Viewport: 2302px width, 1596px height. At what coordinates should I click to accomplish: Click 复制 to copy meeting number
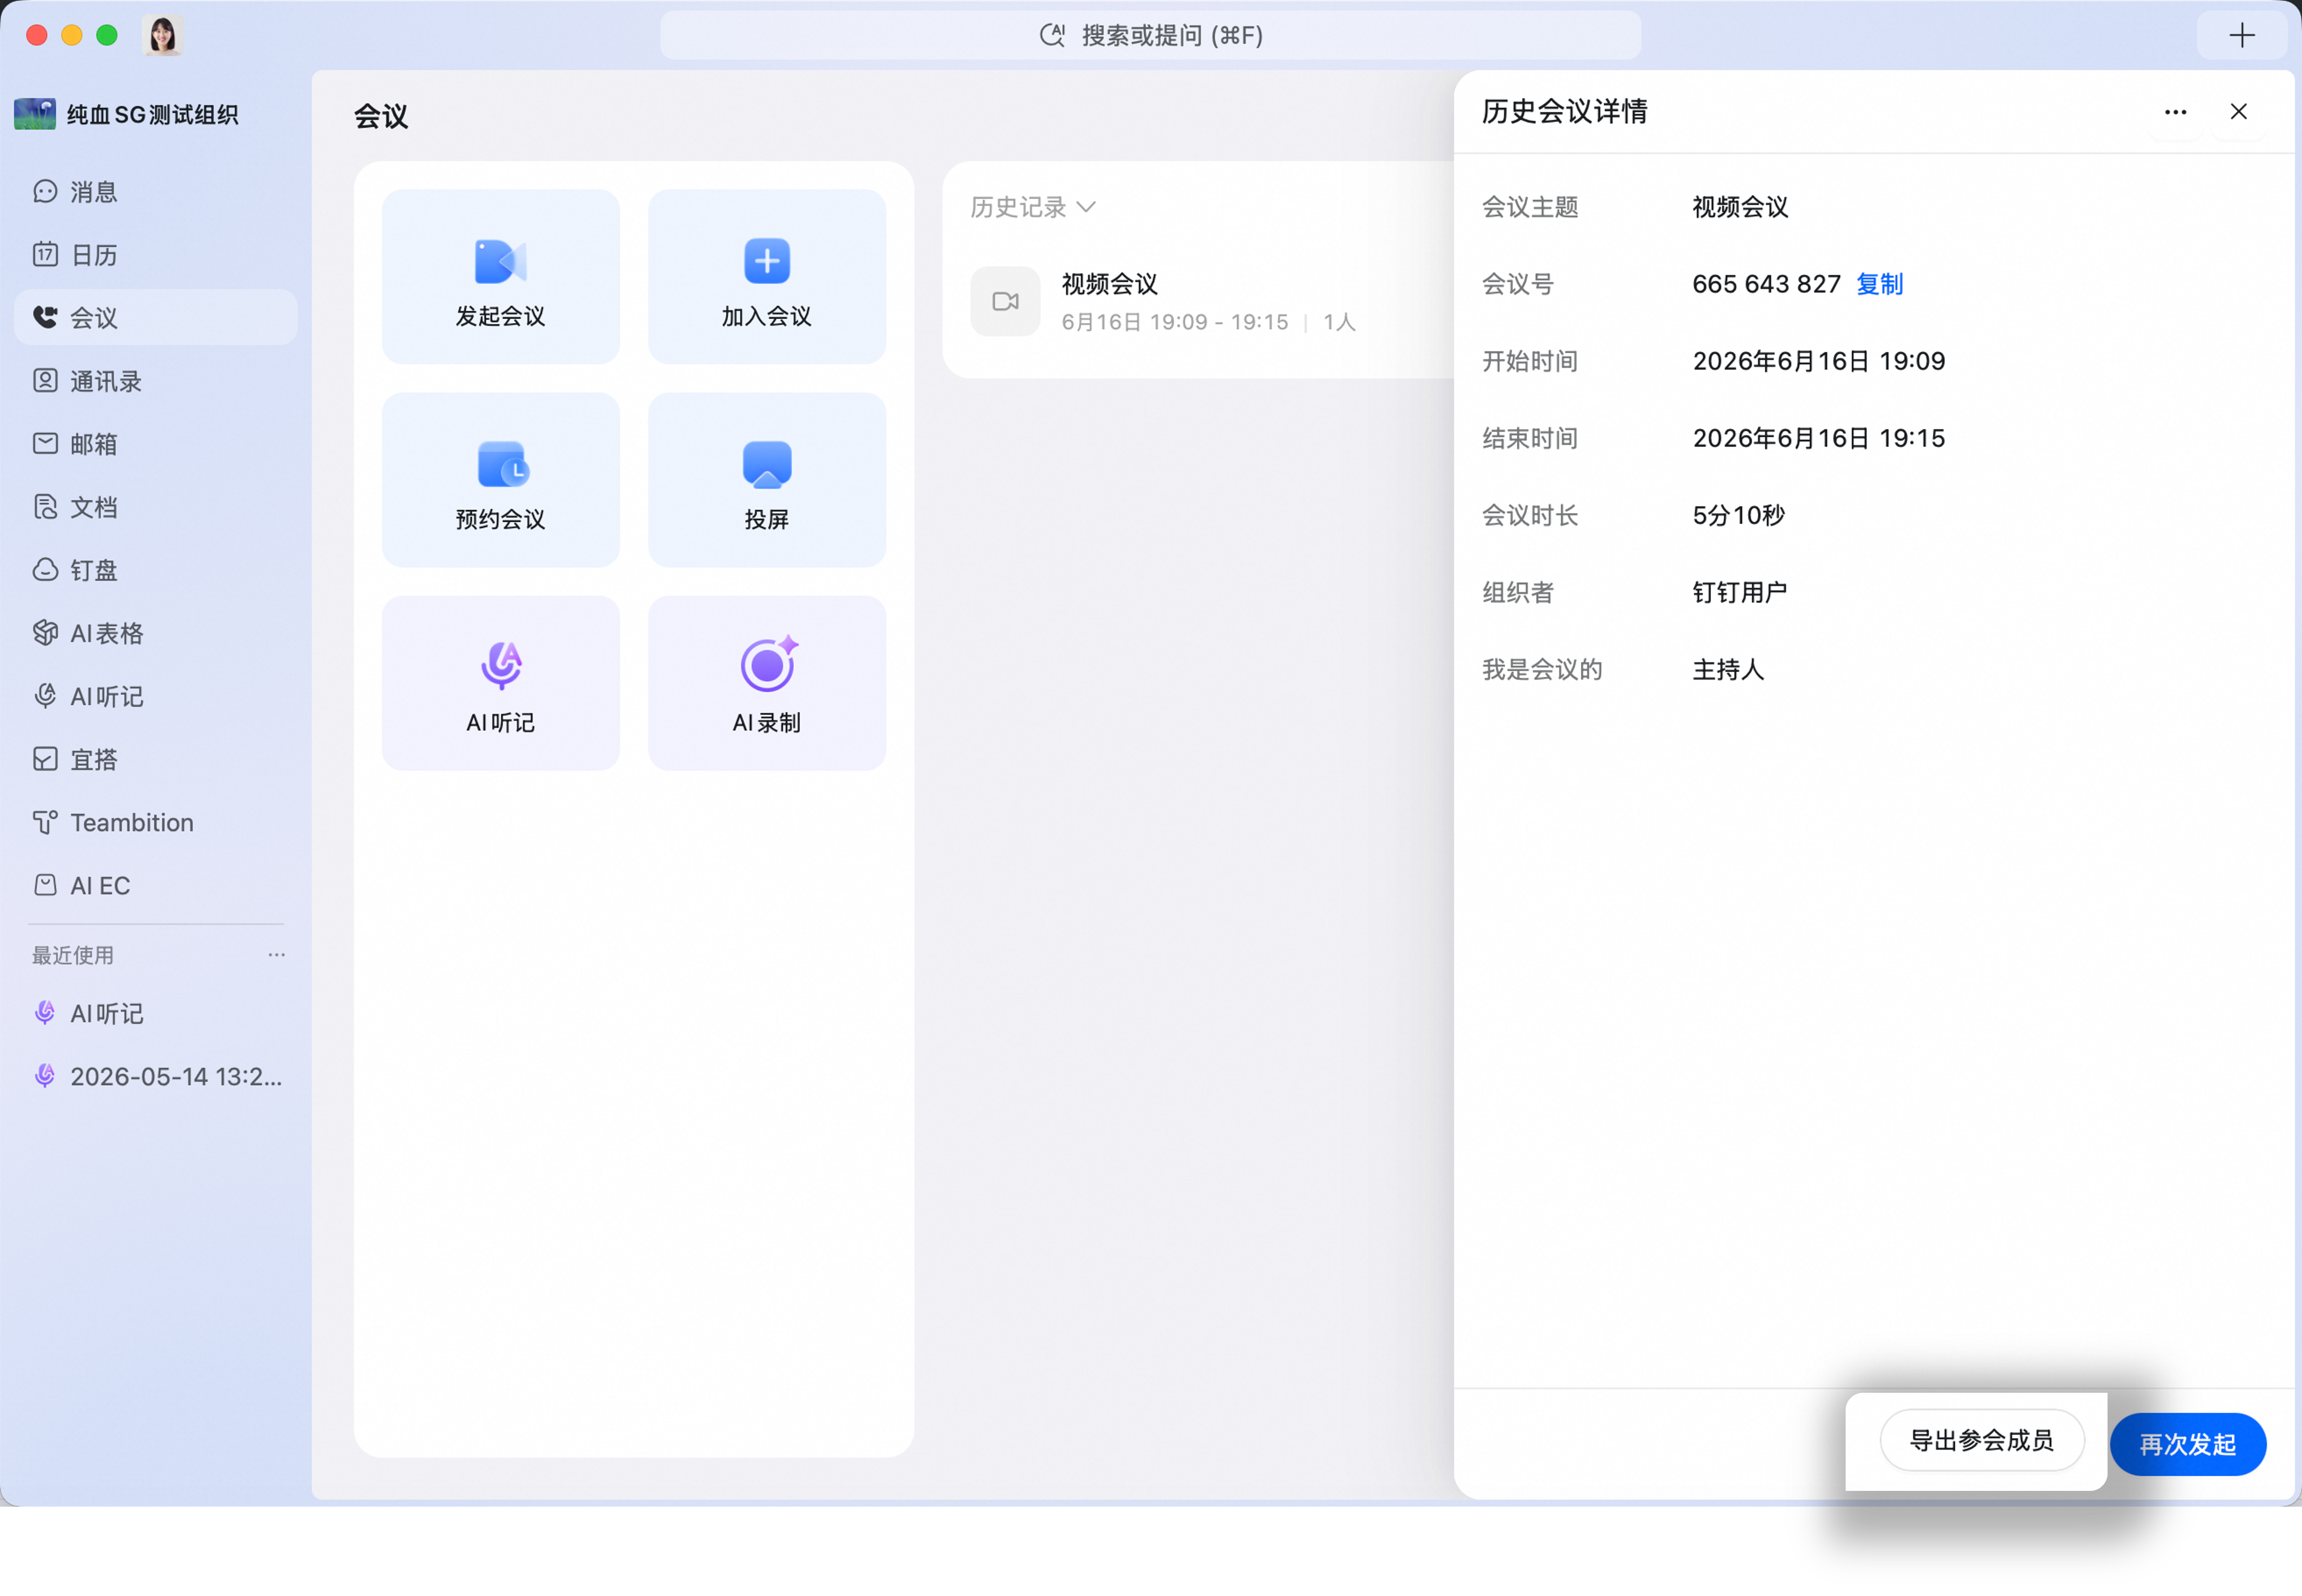tap(1879, 284)
